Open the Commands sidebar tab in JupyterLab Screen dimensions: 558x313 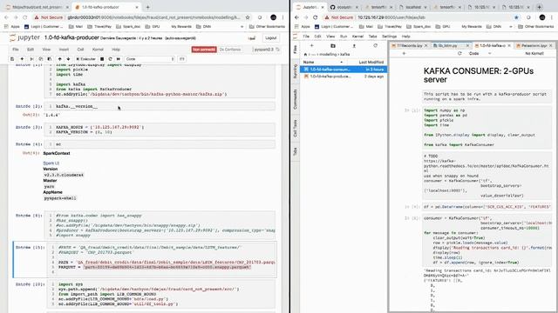tap(295, 99)
